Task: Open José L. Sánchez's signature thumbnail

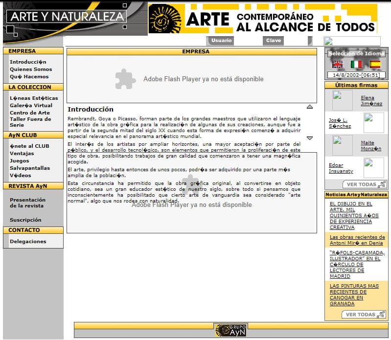Action: point(373,123)
